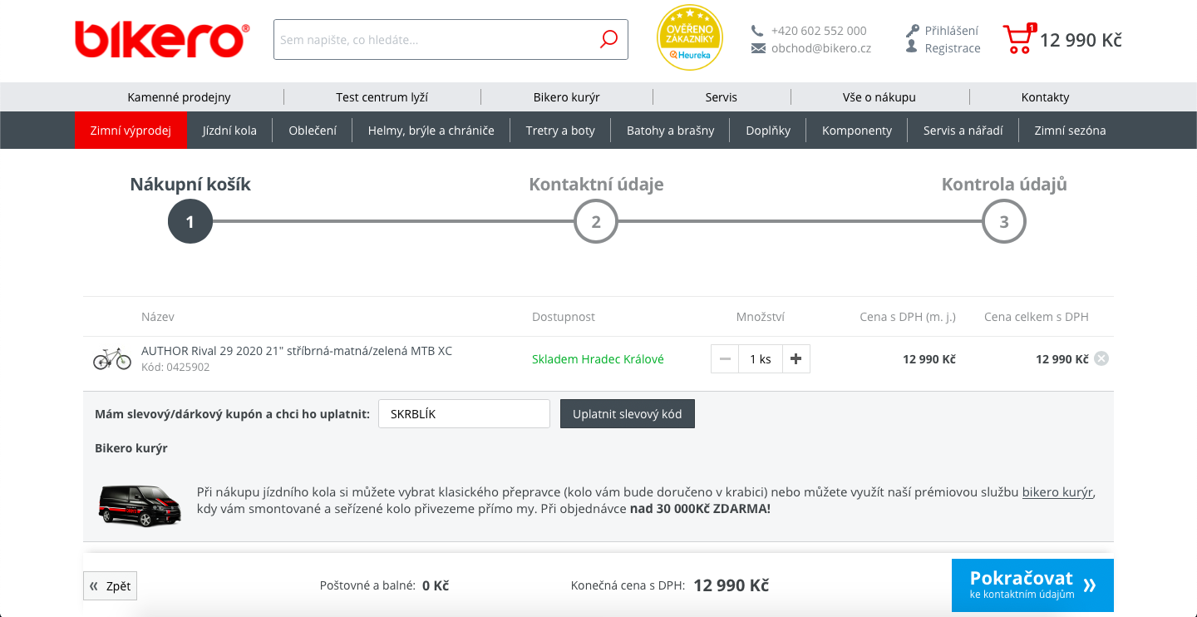The height and width of the screenshot is (617, 1197).
Task: Select the Batohy a brašny category
Action: (671, 131)
